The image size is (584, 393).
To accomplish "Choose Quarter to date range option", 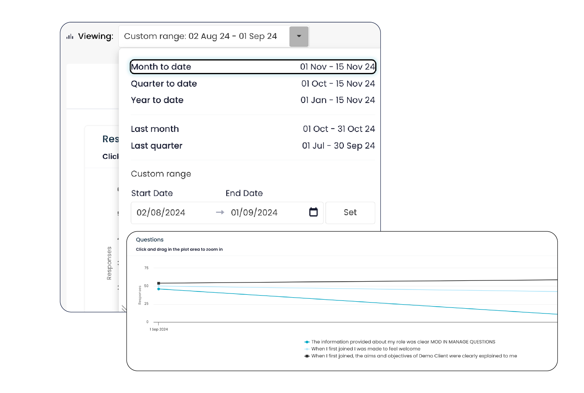I will [x=253, y=84].
